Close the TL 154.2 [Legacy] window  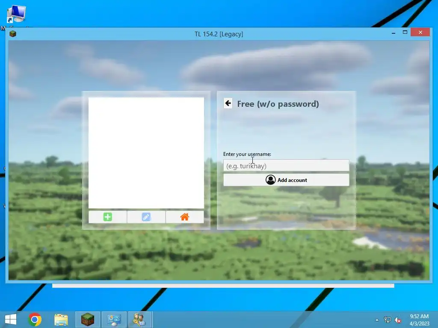pyautogui.click(x=420, y=32)
